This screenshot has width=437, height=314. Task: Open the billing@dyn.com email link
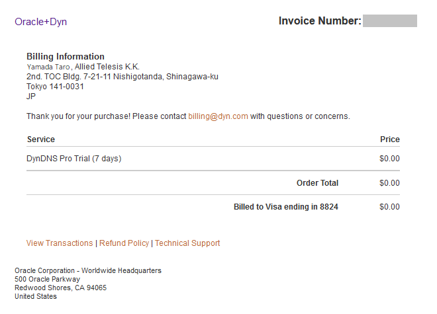tap(218, 116)
